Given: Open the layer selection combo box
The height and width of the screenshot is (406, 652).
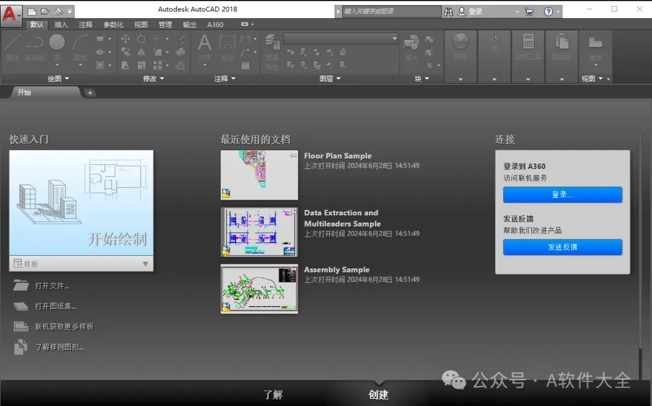Looking at the screenshot, I should coord(340,39).
